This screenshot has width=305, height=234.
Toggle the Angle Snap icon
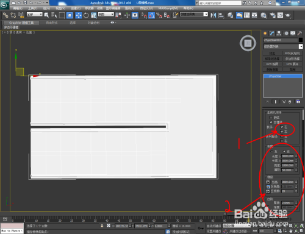(151, 15)
